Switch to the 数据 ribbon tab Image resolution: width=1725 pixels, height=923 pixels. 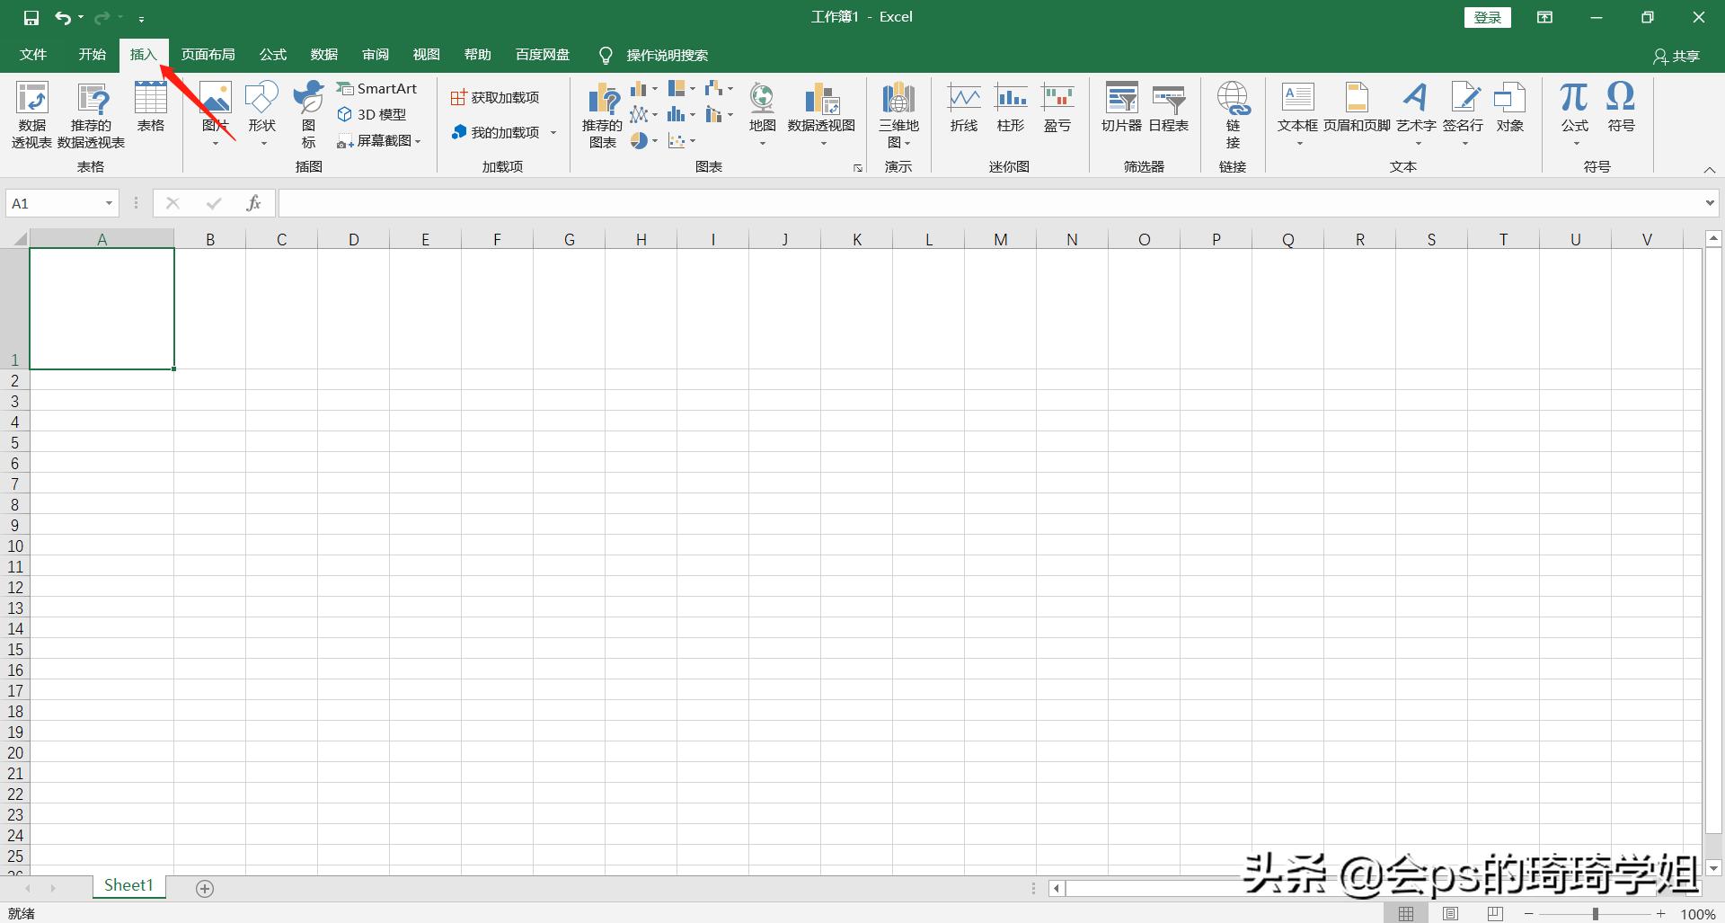tap(323, 54)
